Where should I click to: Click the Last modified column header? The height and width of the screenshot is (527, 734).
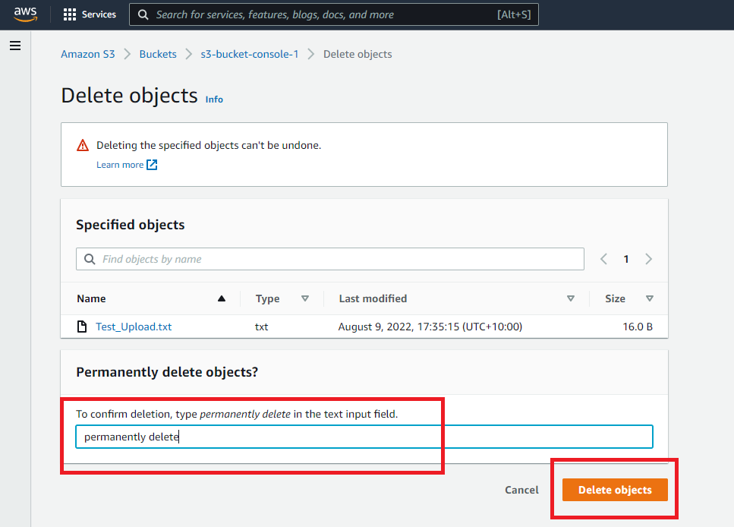pos(373,298)
